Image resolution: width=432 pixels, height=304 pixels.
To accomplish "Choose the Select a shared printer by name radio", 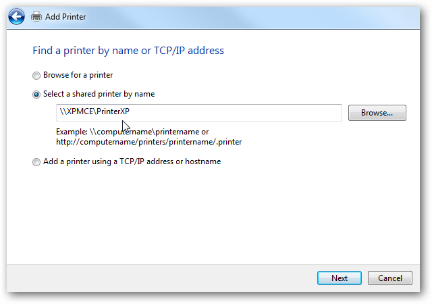I will [x=36, y=95].
